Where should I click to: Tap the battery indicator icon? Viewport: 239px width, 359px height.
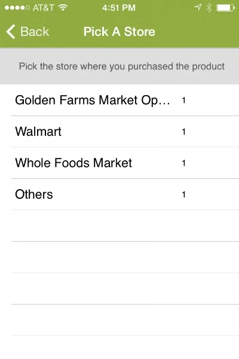pyautogui.click(x=225, y=8)
